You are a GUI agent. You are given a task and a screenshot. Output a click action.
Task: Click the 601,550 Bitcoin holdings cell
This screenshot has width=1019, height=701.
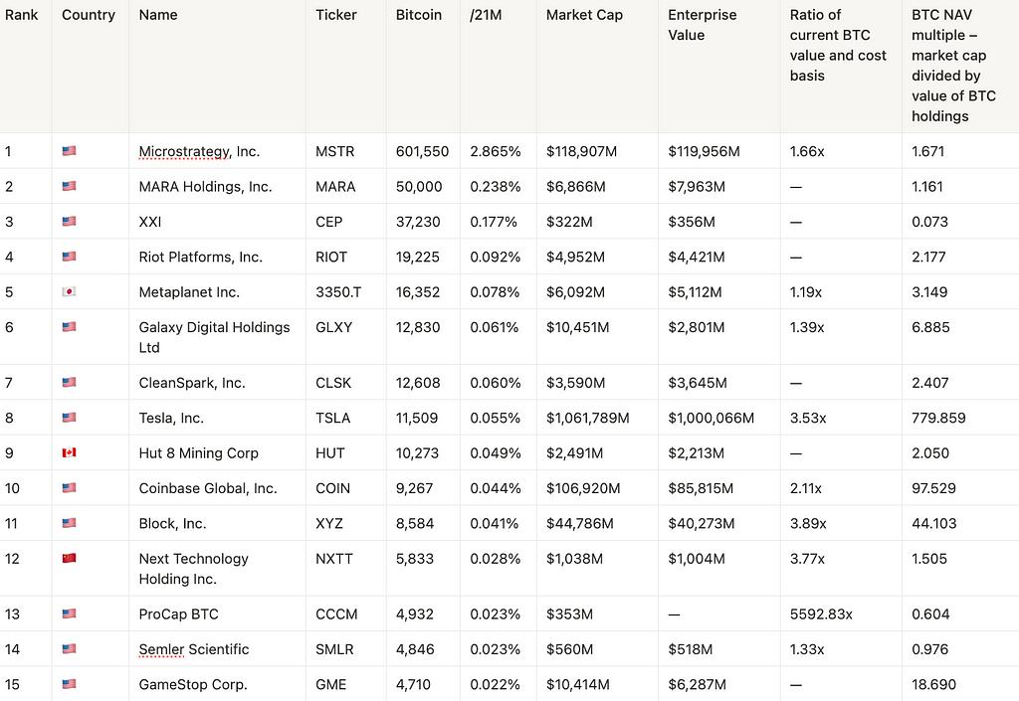click(x=422, y=151)
